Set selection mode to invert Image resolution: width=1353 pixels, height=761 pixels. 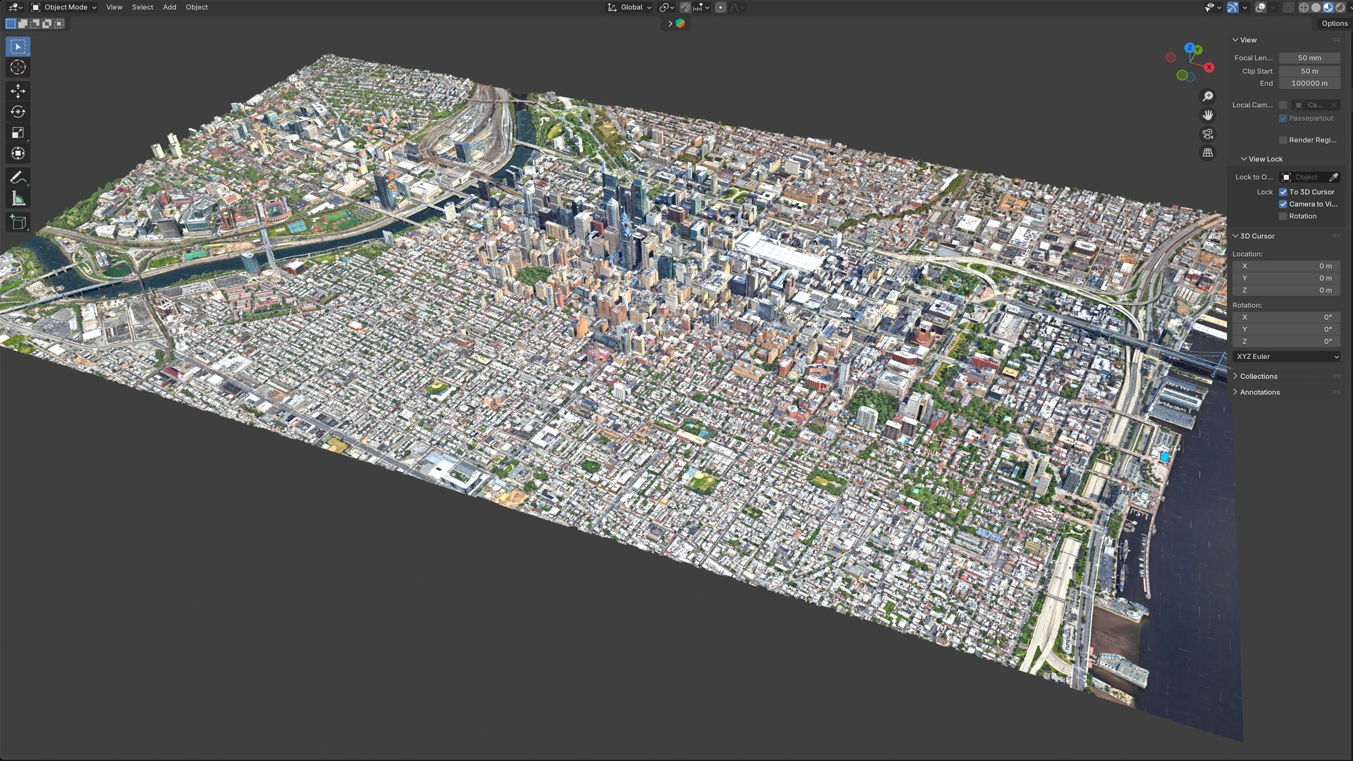(47, 23)
